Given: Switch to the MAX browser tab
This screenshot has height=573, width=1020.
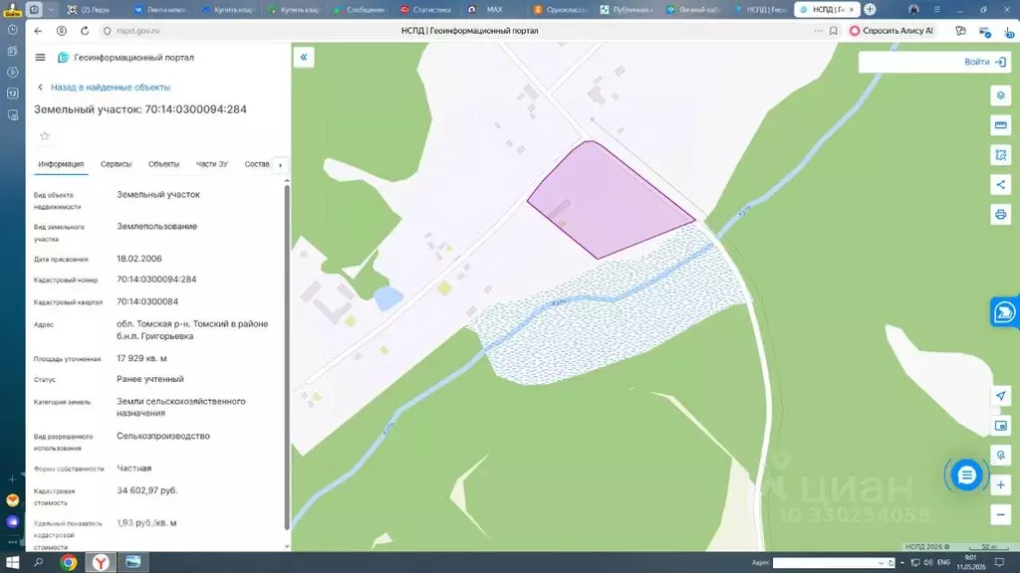Looking at the screenshot, I should pos(493,9).
